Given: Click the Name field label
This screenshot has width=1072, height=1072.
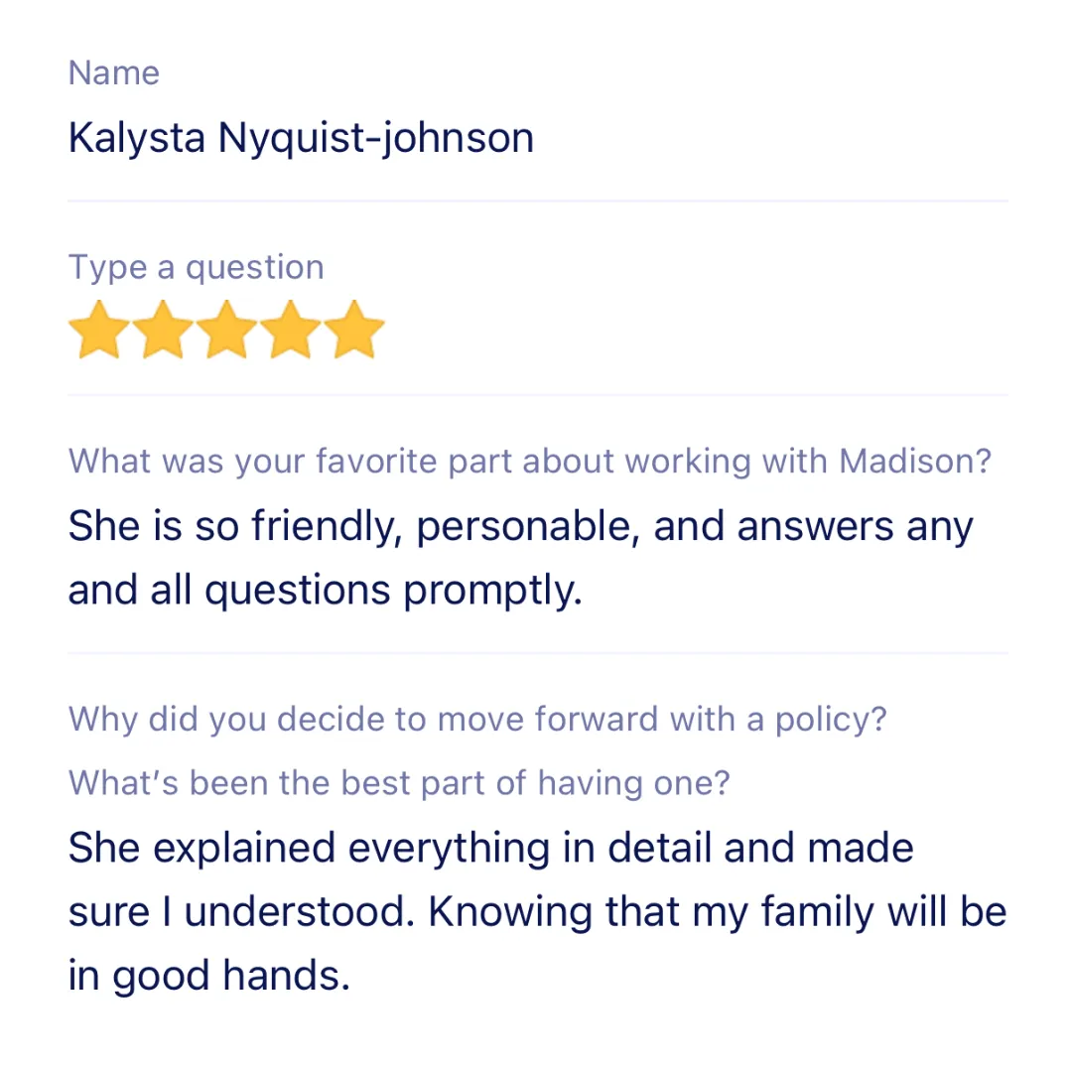Looking at the screenshot, I should (113, 72).
